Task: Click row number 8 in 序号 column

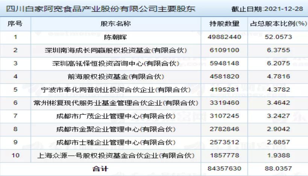Action: click(15, 129)
